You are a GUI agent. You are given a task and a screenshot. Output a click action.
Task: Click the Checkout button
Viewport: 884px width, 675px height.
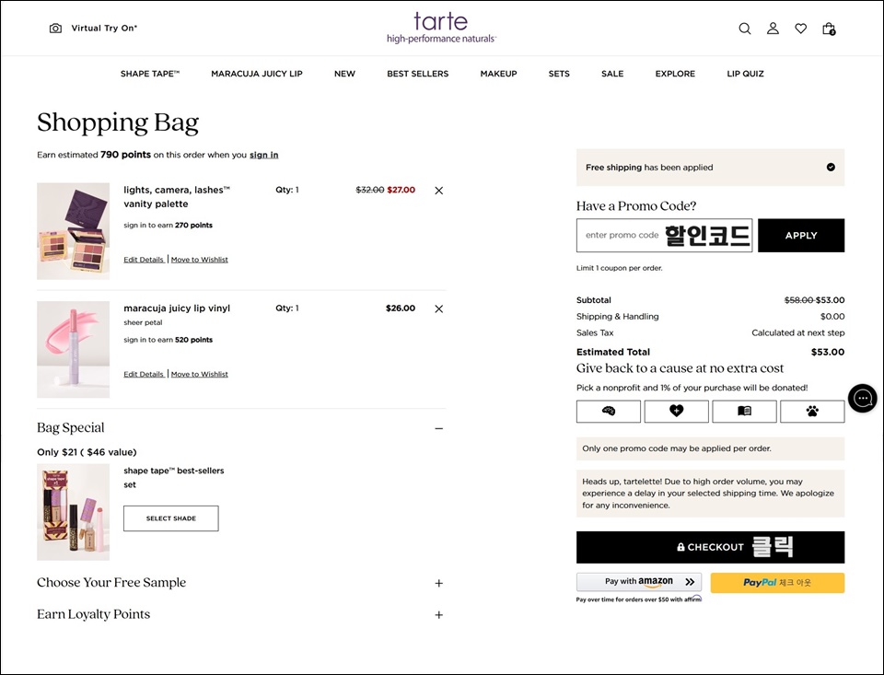tap(710, 547)
